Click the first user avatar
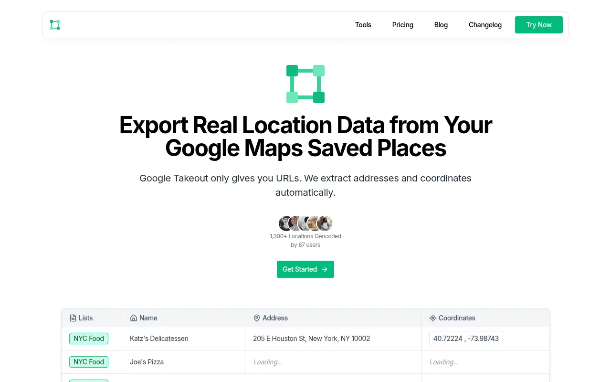Viewport: 611px width, 382px height. 286,223
